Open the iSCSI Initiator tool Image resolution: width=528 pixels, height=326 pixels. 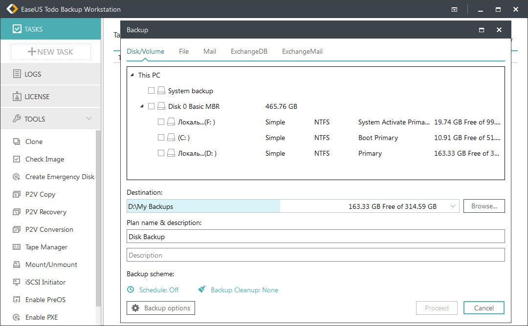(45, 282)
